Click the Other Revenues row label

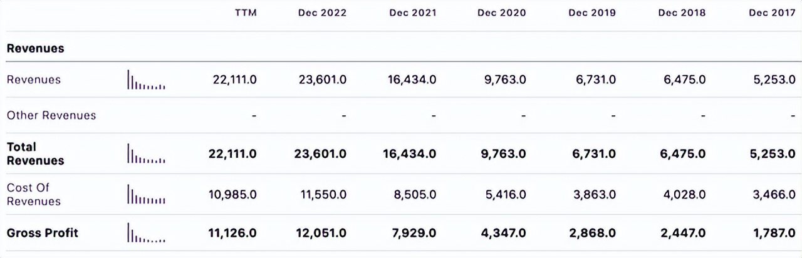point(51,115)
